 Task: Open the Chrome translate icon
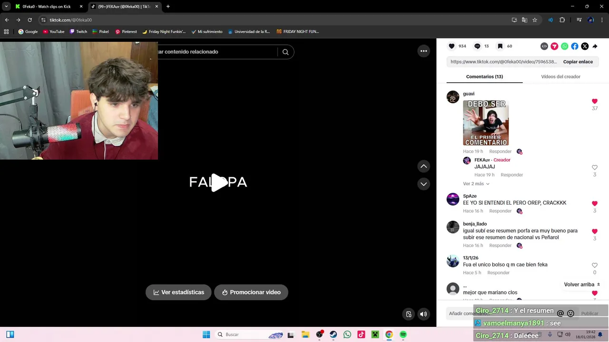click(524, 20)
